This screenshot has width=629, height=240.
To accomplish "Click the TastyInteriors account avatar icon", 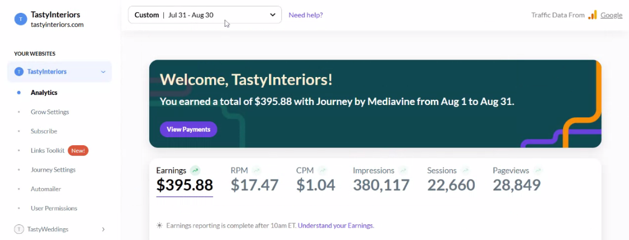I will point(21,19).
